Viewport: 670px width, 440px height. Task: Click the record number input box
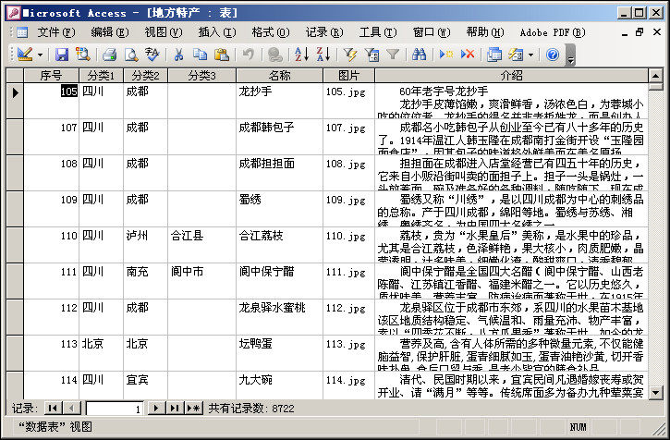pos(115,409)
